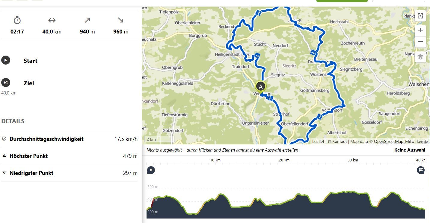Click the ascent arrow icon above 940 m
Viewport: 430px width, 223px height.
click(87, 20)
